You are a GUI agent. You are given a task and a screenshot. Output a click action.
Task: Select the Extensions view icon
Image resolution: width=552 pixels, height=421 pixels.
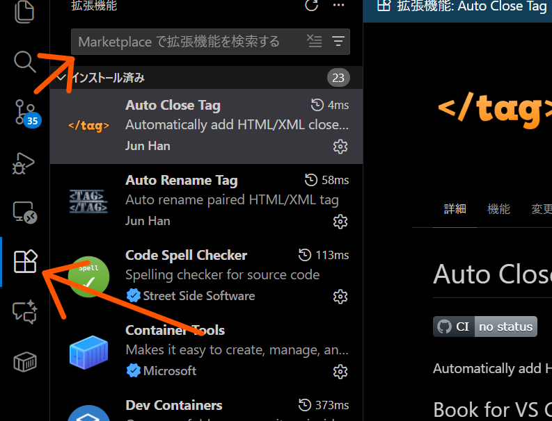coord(25,261)
